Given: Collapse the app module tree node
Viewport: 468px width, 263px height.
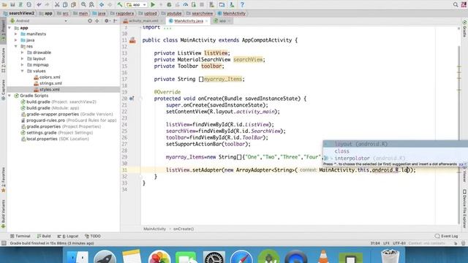Looking at the screenshot, I should tap(10, 28).
